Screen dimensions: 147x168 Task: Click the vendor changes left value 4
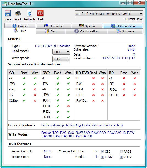click(x=96, y=157)
